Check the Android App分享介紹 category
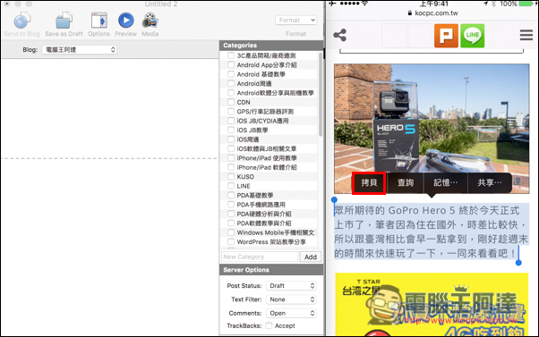 (231, 65)
